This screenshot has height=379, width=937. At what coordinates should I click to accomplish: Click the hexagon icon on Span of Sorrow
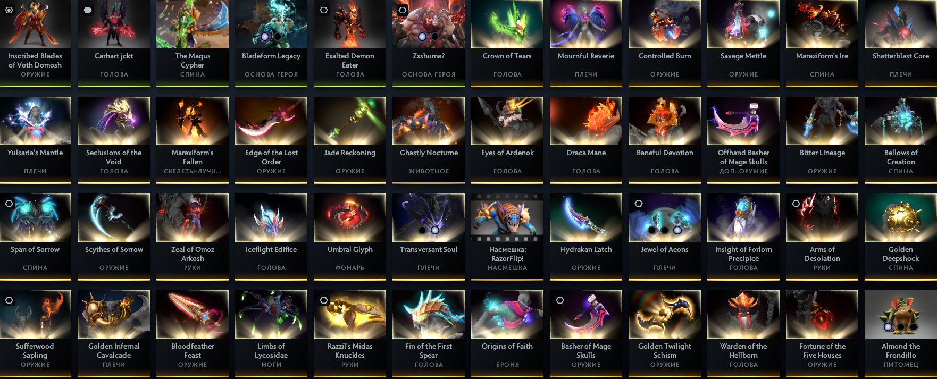coord(9,204)
